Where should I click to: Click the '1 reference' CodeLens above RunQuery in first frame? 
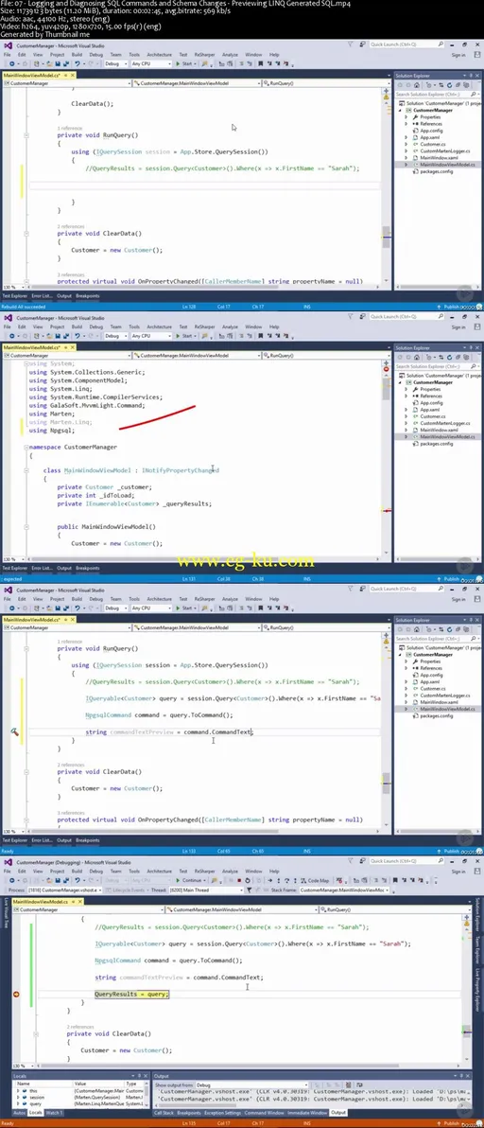(70, 128)
